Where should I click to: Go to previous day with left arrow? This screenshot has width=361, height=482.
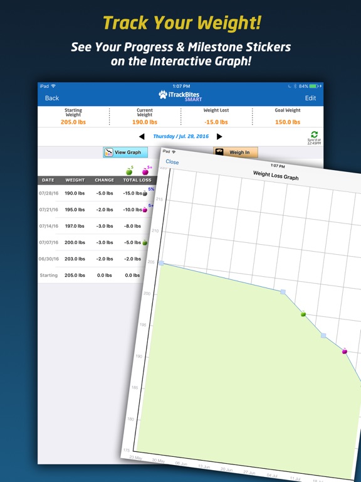pyautogui.click(x=142, y=136)
